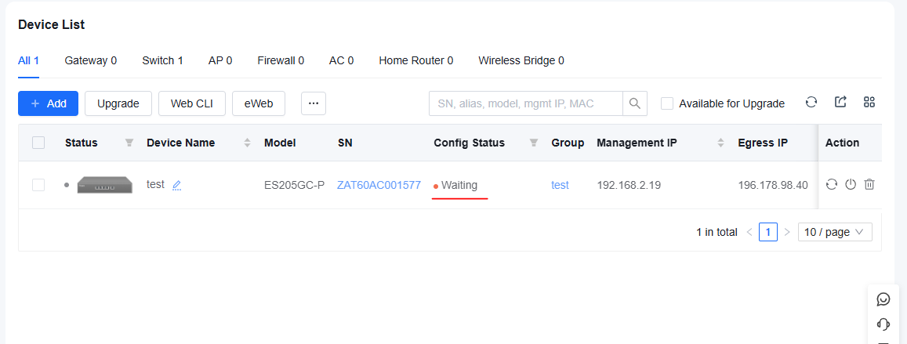Edit the device name pencil icon
Viewport: 907px width, 344px height.
177,186
